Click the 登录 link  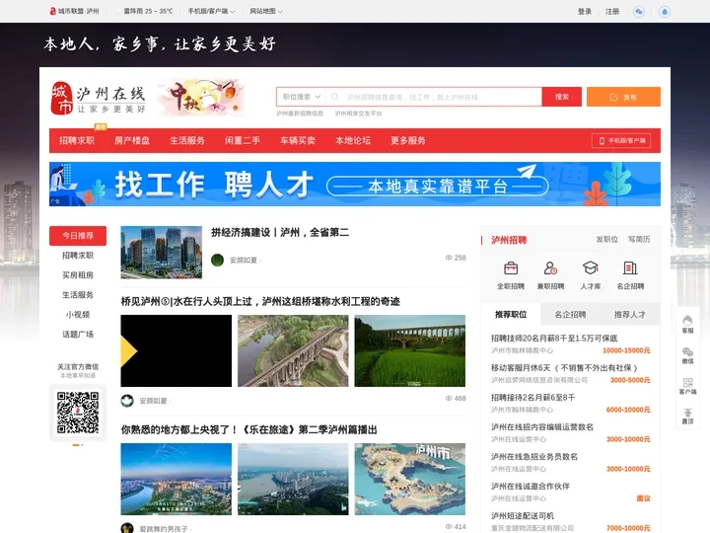(585, 11)
